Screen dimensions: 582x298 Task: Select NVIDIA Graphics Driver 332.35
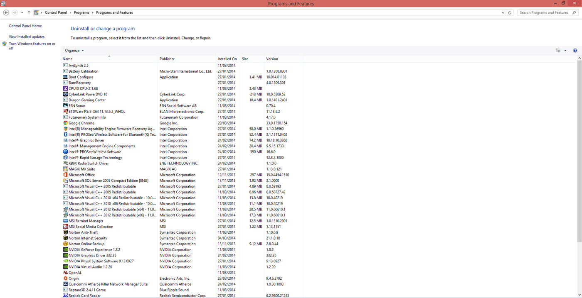point(182,255)
